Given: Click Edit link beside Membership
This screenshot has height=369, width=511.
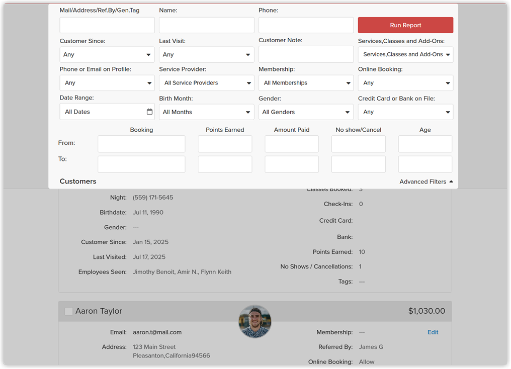Looking at the screenshot, I should [433, 332].
